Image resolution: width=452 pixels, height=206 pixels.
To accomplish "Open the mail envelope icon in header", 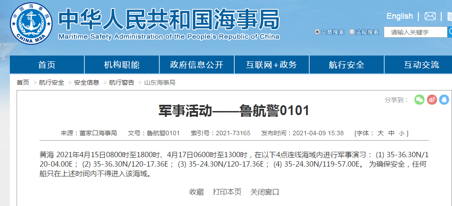I will (430, 16).
